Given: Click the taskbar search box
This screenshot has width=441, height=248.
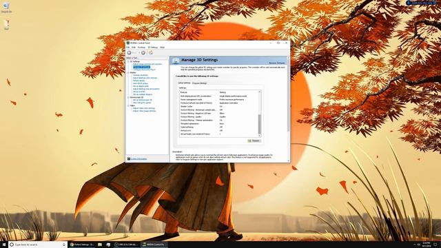Looking at the screenshot, I should [38, 245].
